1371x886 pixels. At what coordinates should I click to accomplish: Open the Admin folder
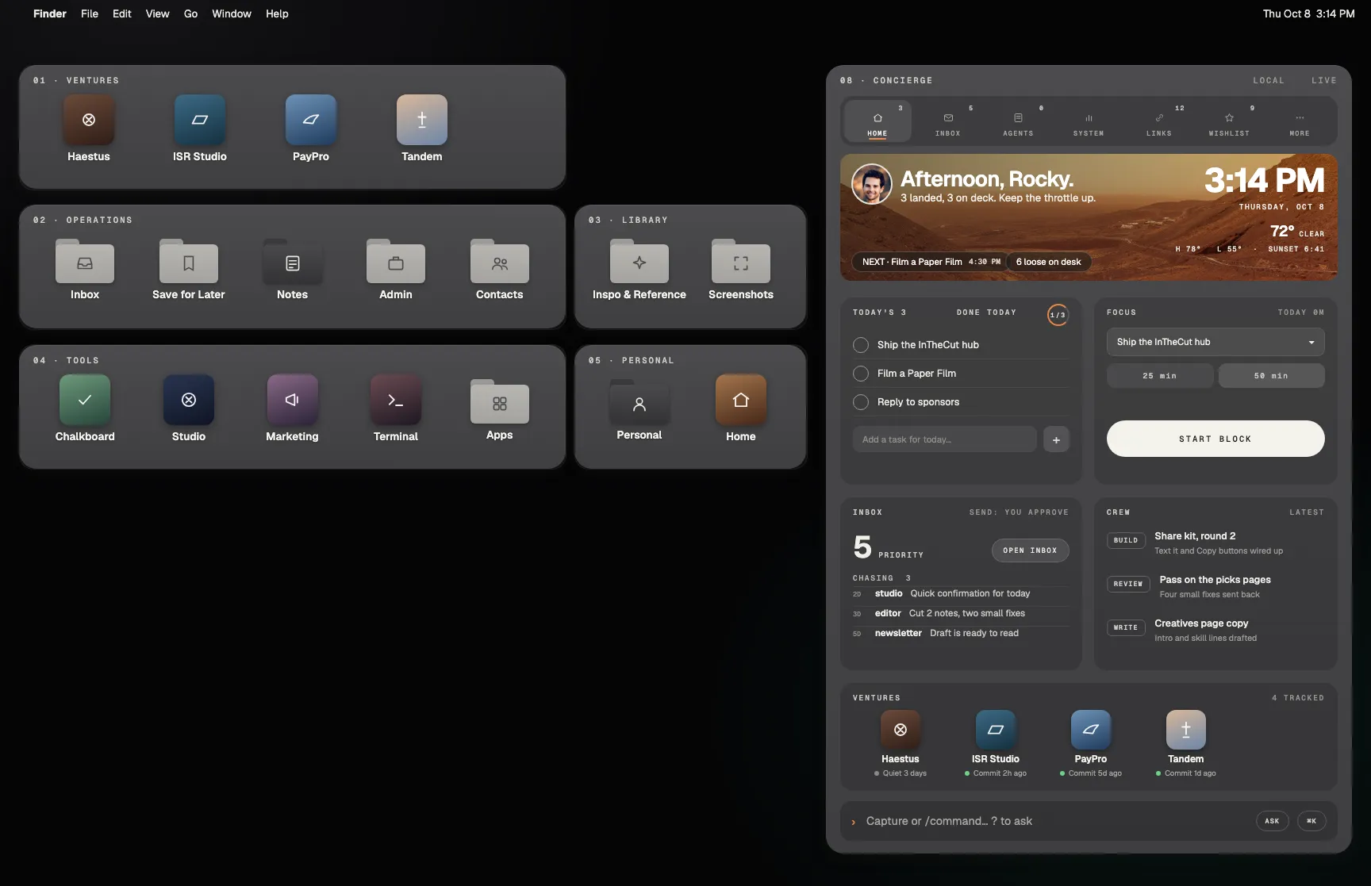(x=396, y=262)
